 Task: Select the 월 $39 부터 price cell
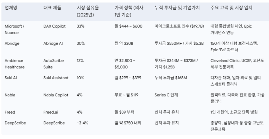[124, 112]
